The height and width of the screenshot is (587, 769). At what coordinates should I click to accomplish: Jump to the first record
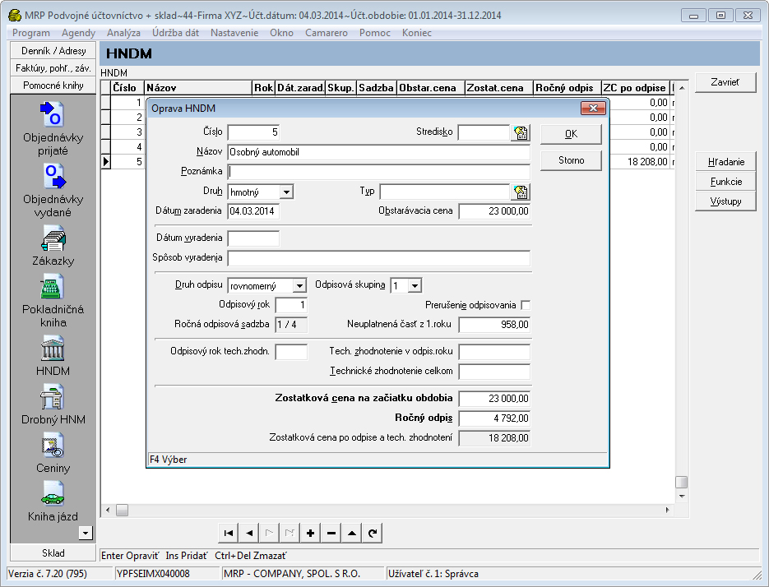coord(228,533)
